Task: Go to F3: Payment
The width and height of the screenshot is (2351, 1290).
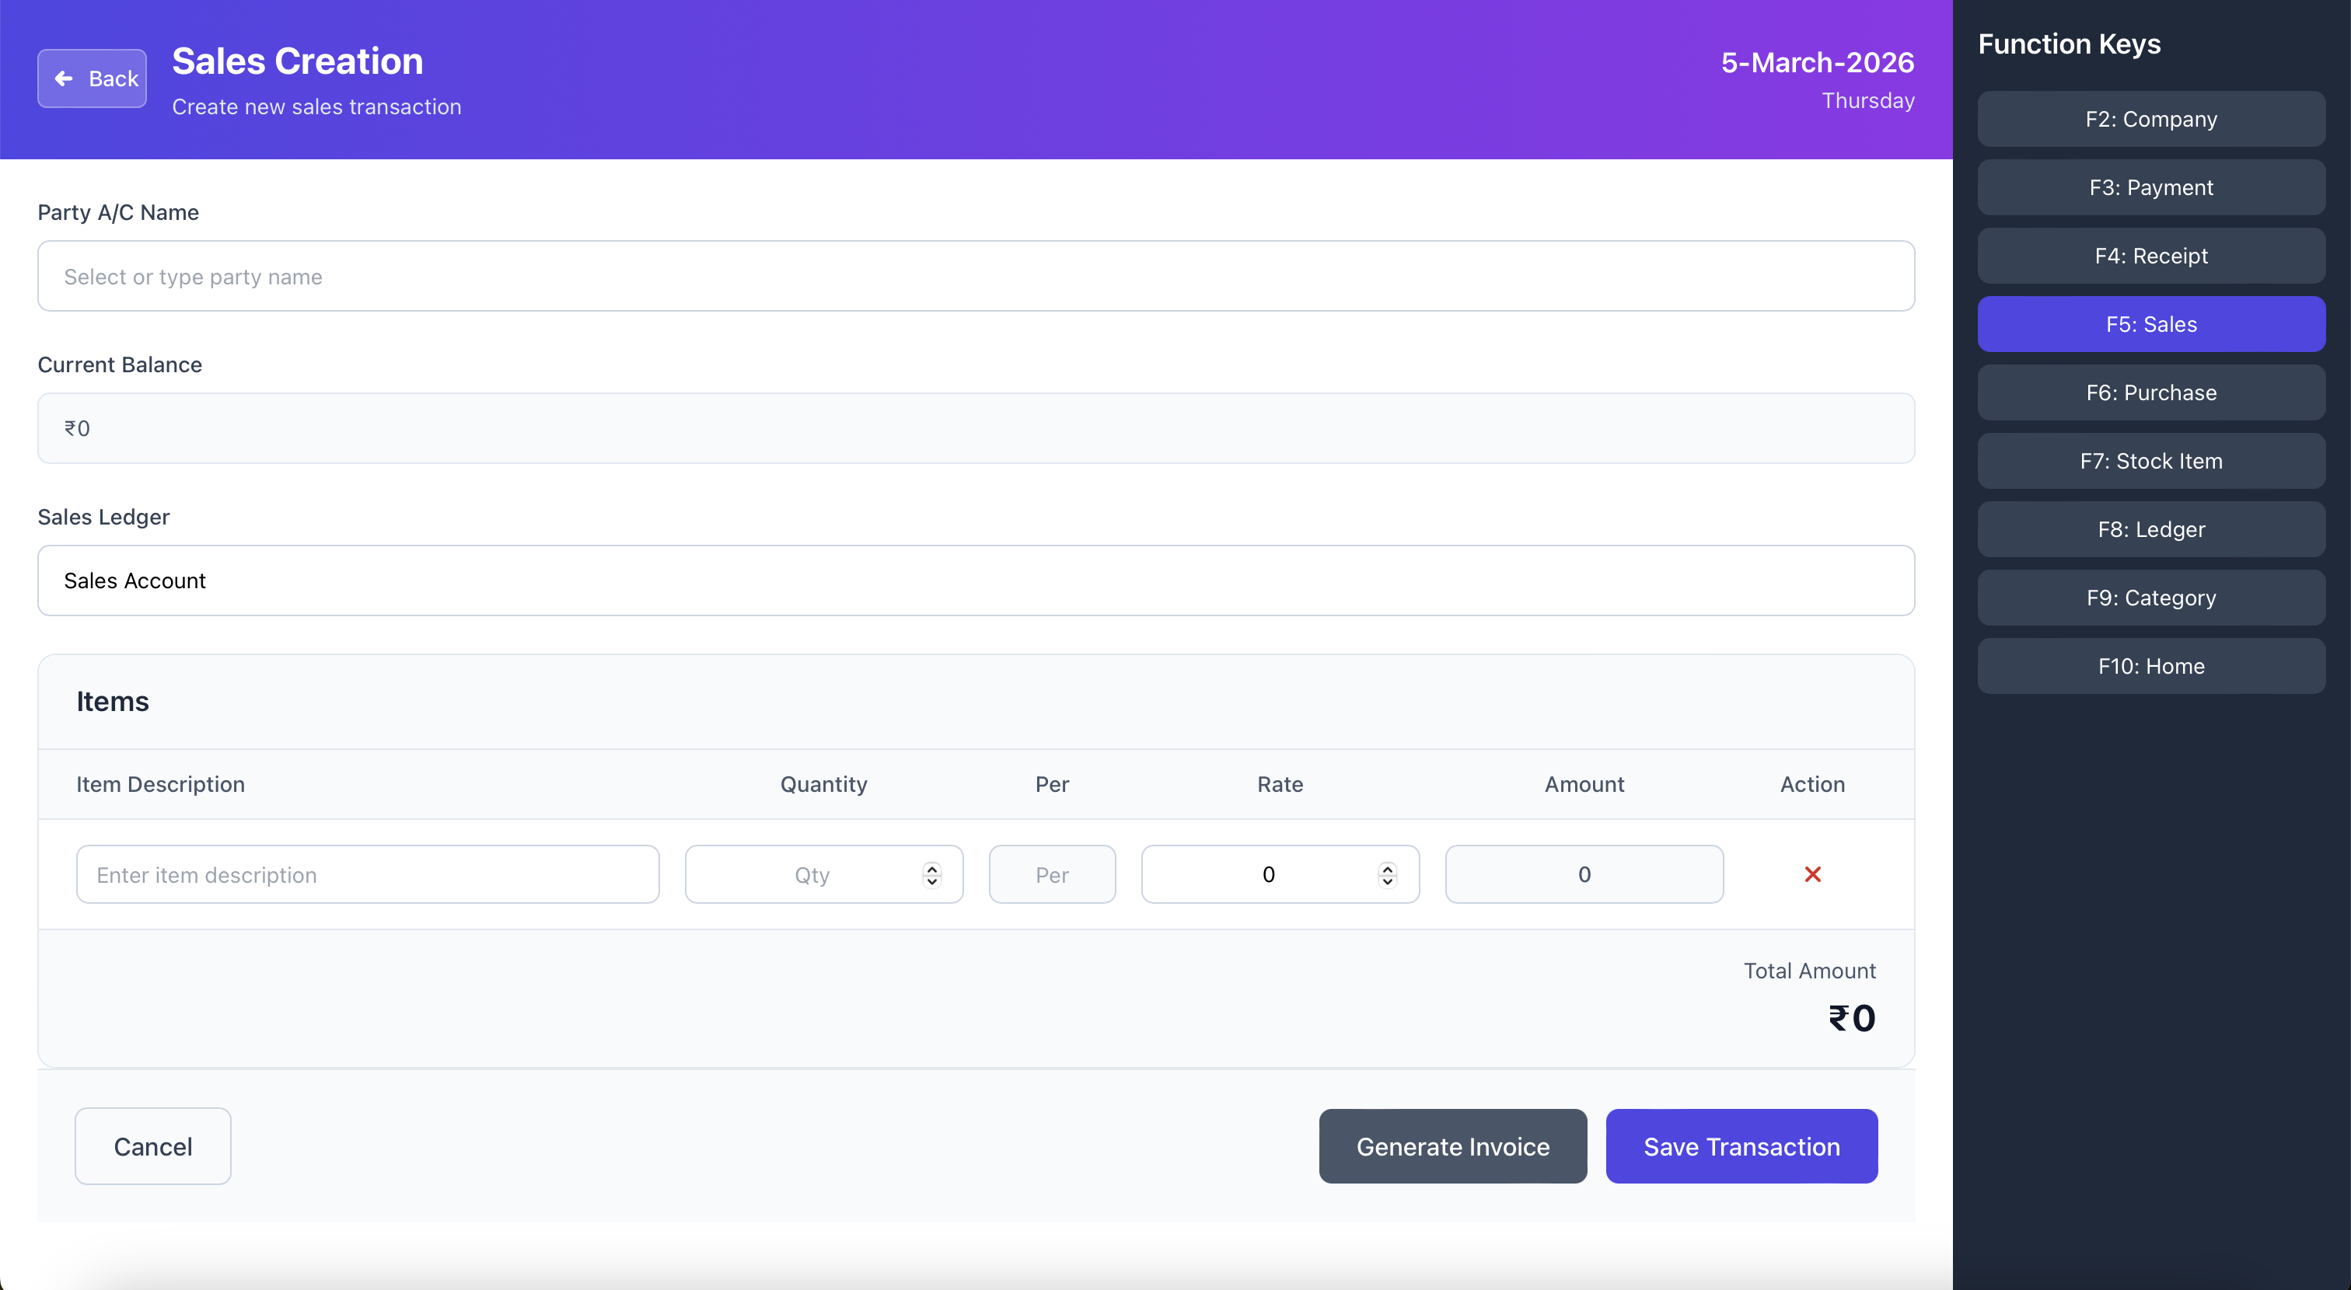Action: point(2150,187)
